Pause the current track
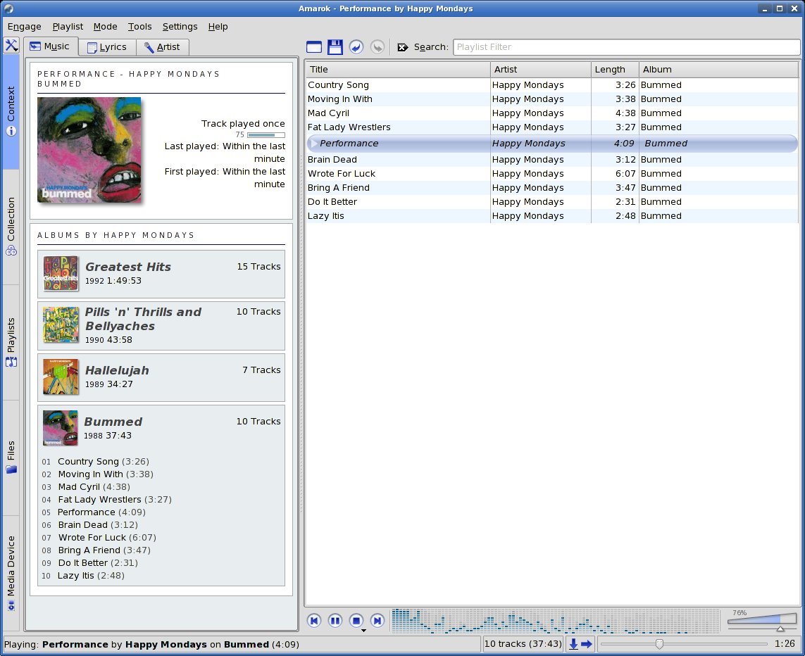This screenshot has width=805, height=656. pyautogui.click(x=335, y=621)
